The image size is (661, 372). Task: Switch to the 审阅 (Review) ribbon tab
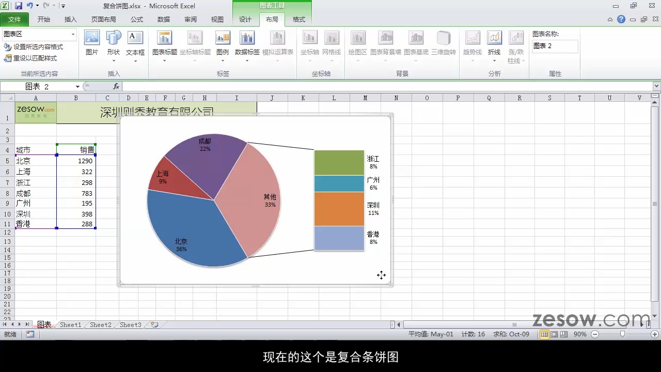coord(191,20)
